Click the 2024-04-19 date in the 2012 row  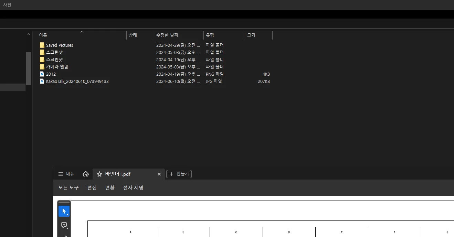click(x=178, y=74)
